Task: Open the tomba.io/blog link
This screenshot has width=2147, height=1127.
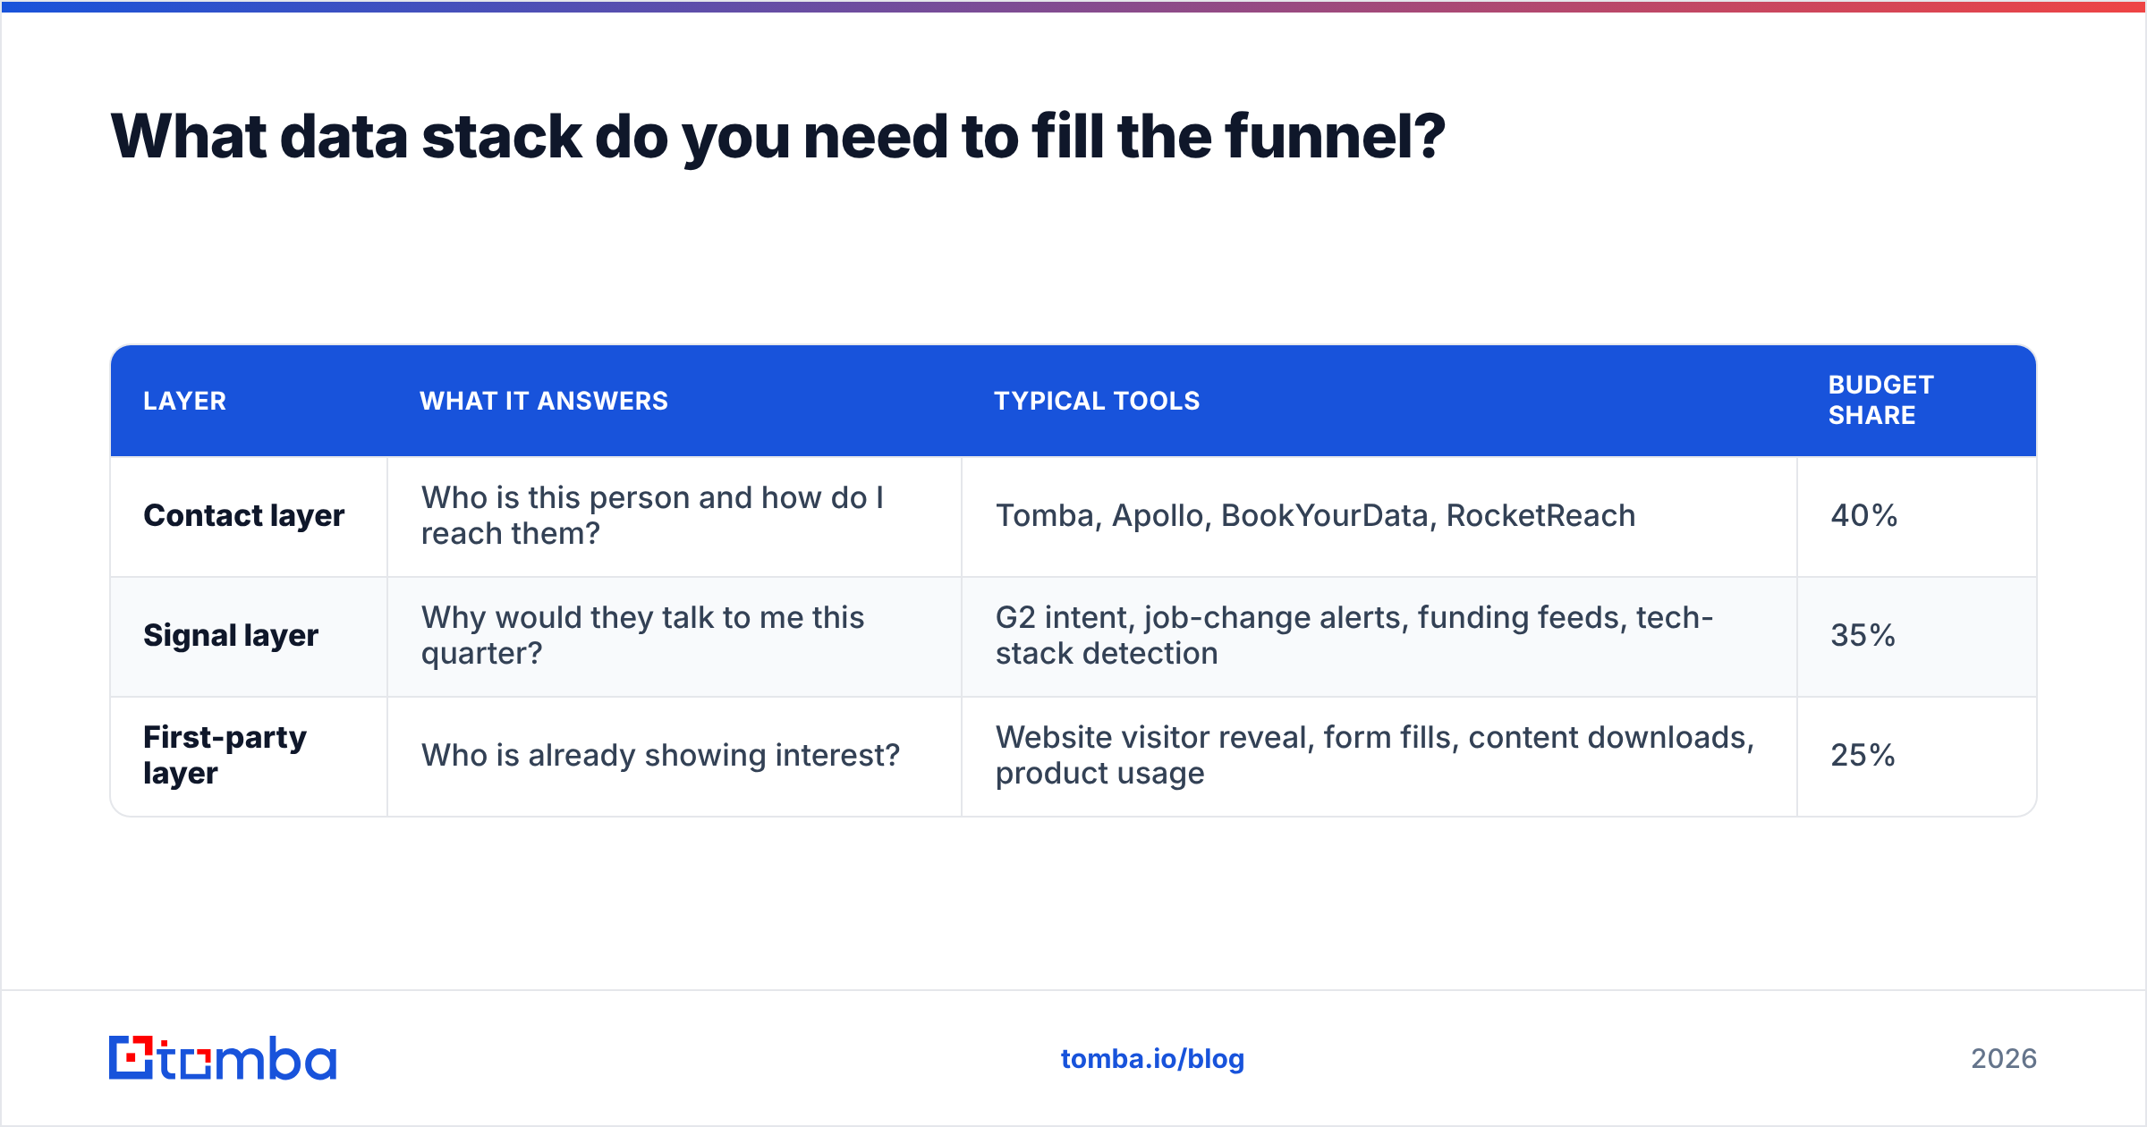Action: (x=1152, y=1059)
